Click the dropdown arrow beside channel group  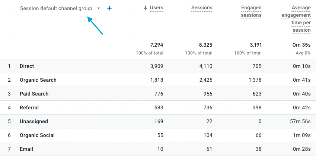[x=99, y=8]
